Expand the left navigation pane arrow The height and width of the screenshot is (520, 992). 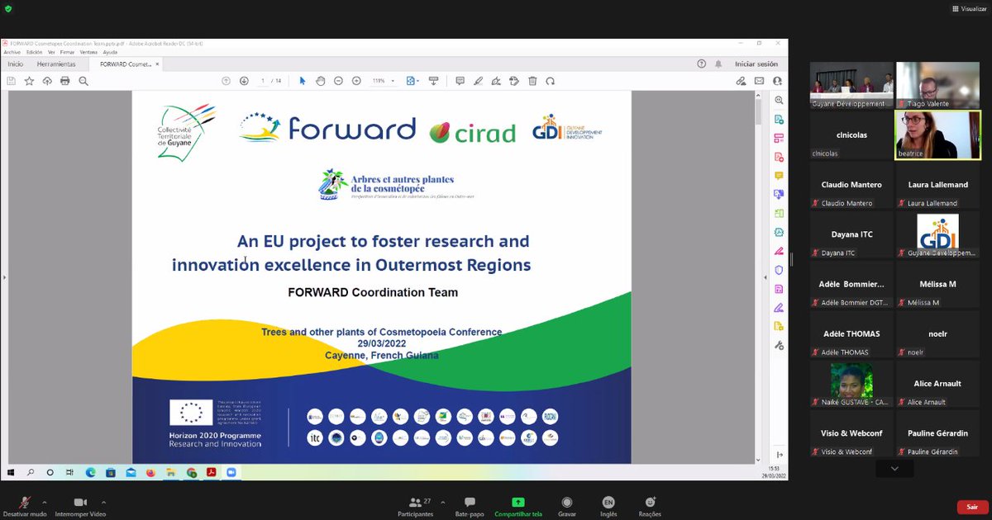click(4, 277)
